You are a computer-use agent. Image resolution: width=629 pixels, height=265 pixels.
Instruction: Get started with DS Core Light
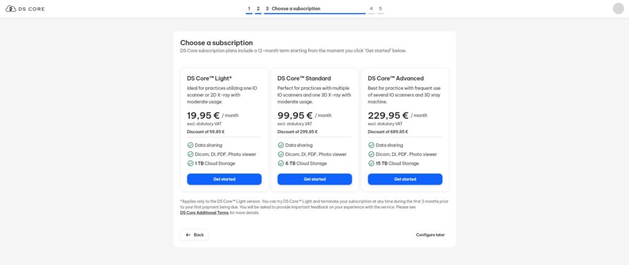[x=224, y=179]
